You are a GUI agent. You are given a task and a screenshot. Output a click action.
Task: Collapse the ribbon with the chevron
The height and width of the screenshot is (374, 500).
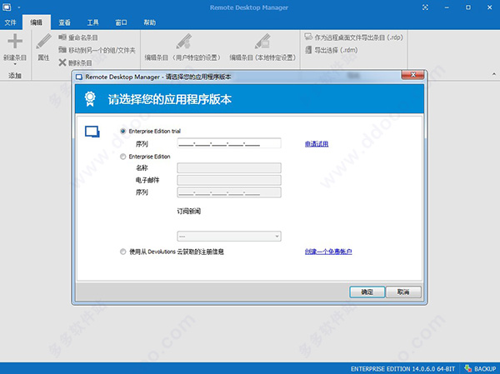pos(494,74)
